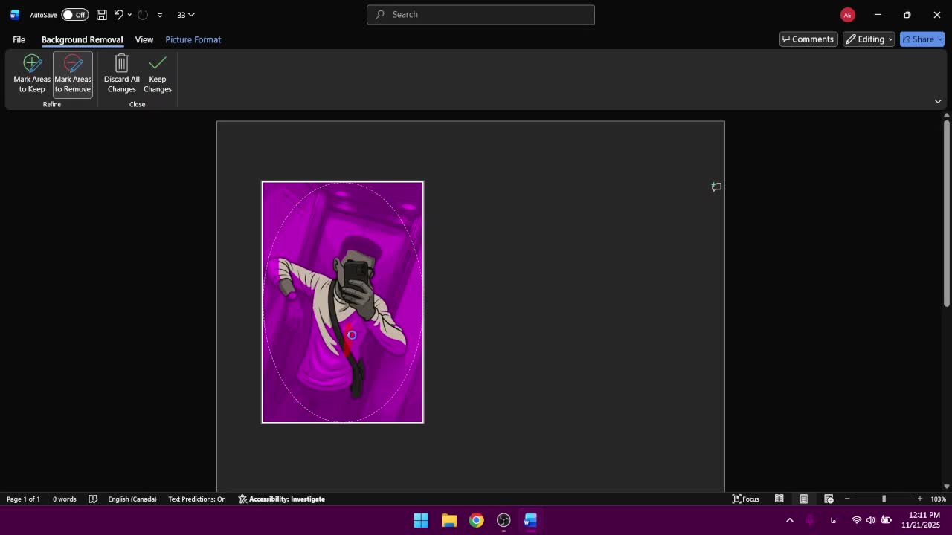
Task: Undo the last action
Action: (118, 15)
